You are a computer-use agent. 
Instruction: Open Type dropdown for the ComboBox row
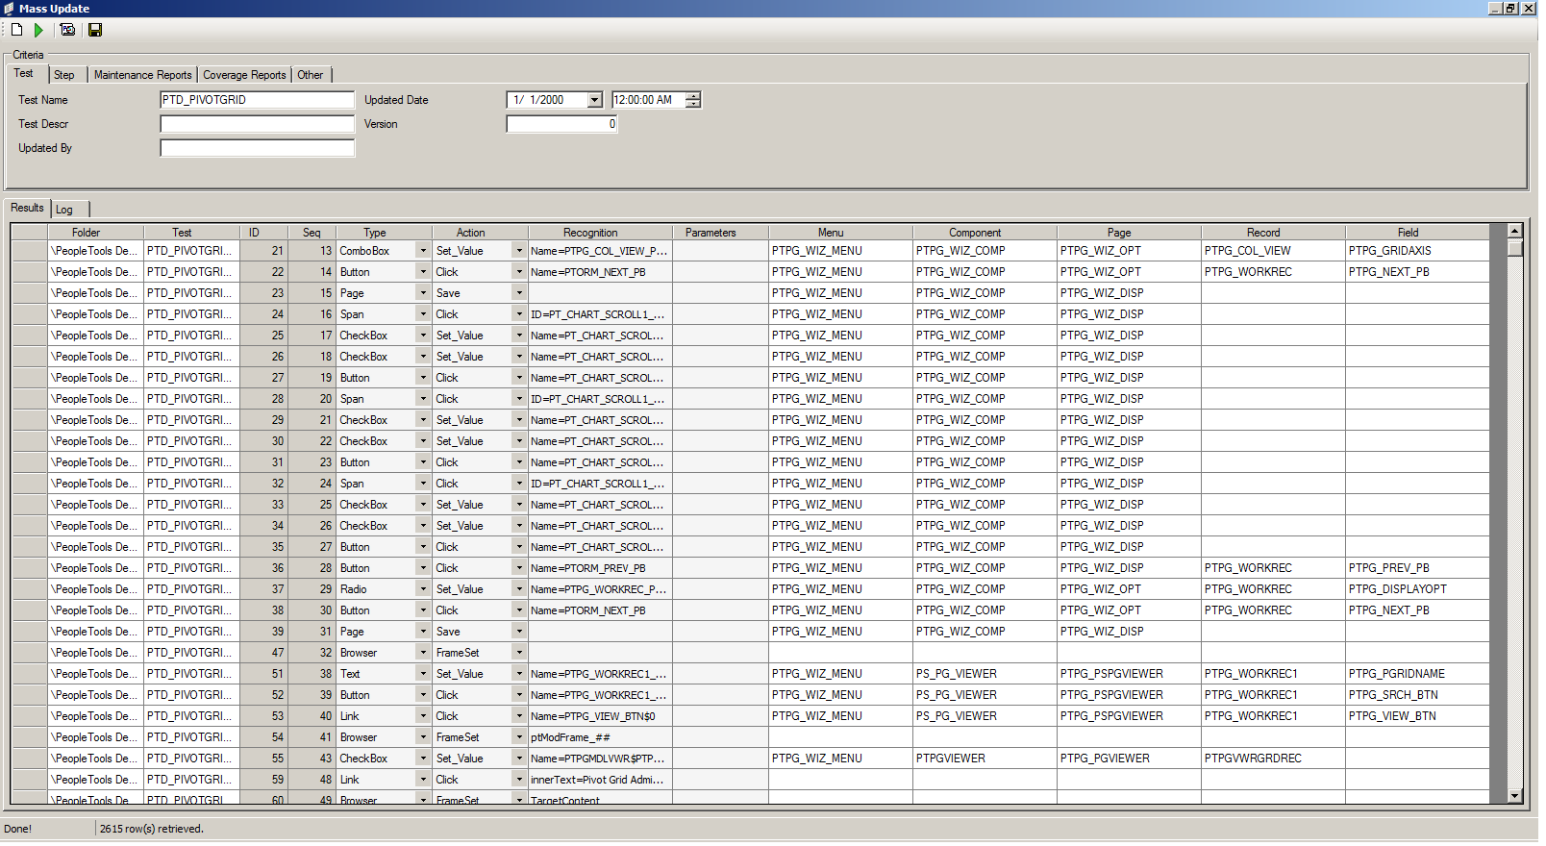[422, 251]
